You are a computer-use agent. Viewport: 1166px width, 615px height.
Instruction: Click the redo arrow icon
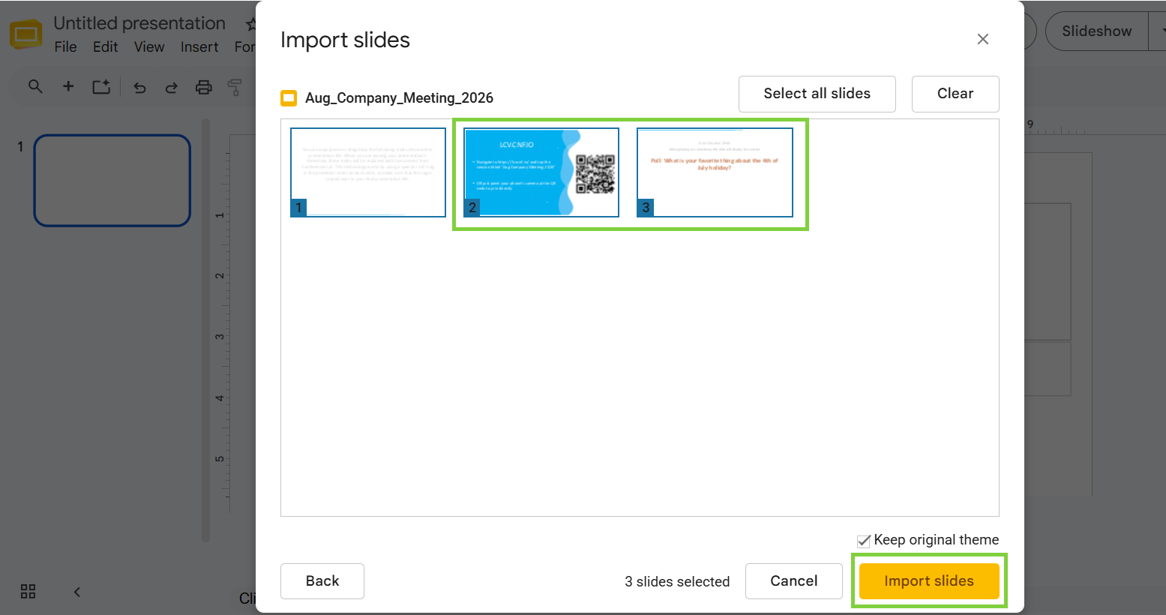[172, 87]
